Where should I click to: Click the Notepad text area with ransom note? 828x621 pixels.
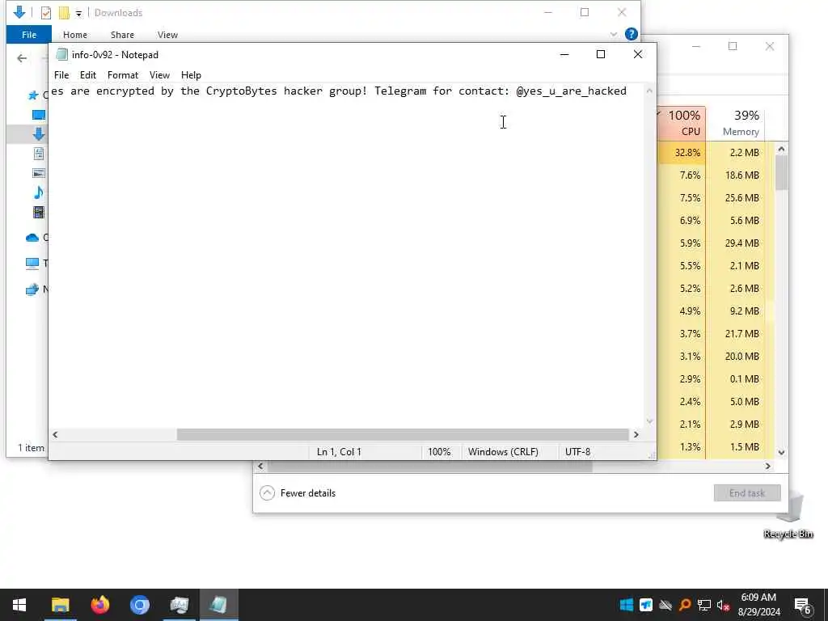(346, 256)
